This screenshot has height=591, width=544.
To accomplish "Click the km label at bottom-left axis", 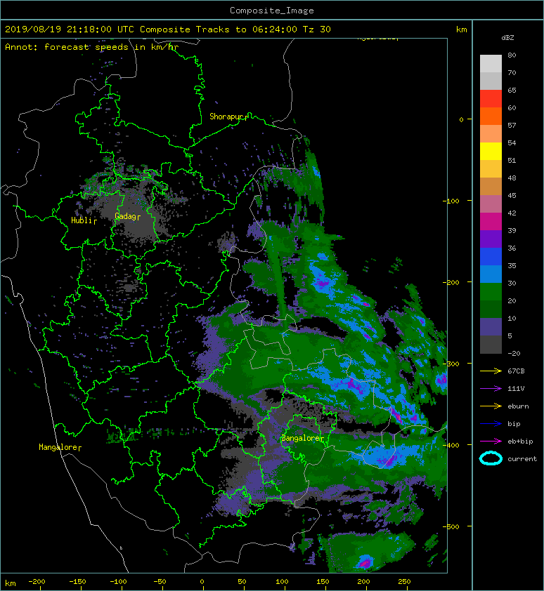I will click(x=11, y=583).
